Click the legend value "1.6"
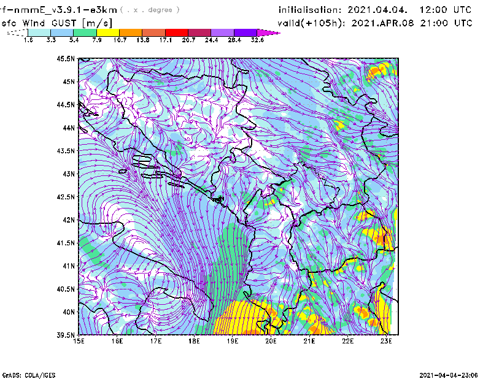The width and height of the screenshot is (491, 379). click(28, 40)
